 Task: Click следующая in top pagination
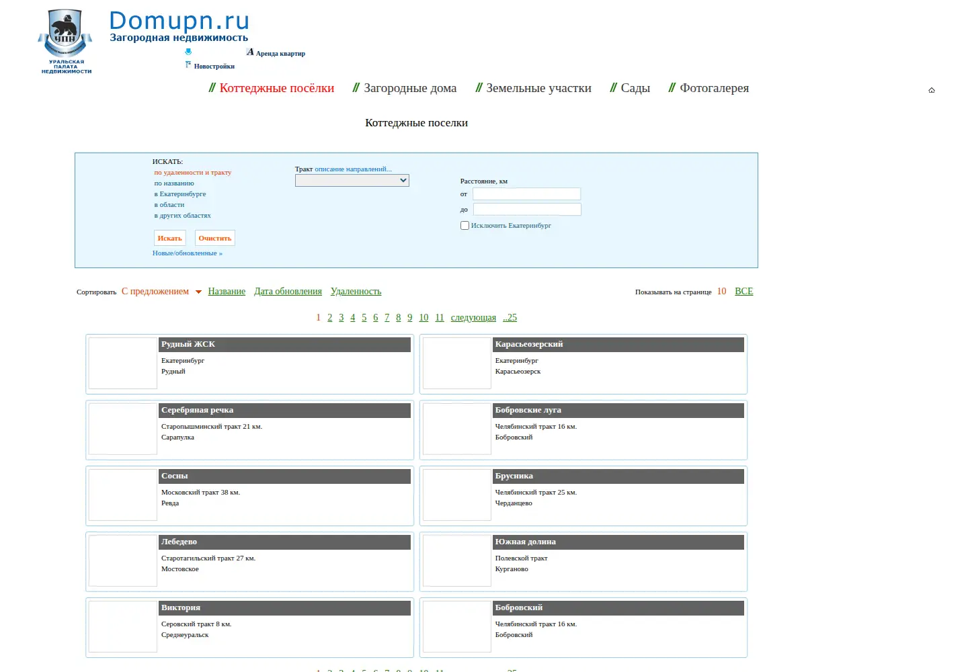pyautogui.click(x=473, y=318)
